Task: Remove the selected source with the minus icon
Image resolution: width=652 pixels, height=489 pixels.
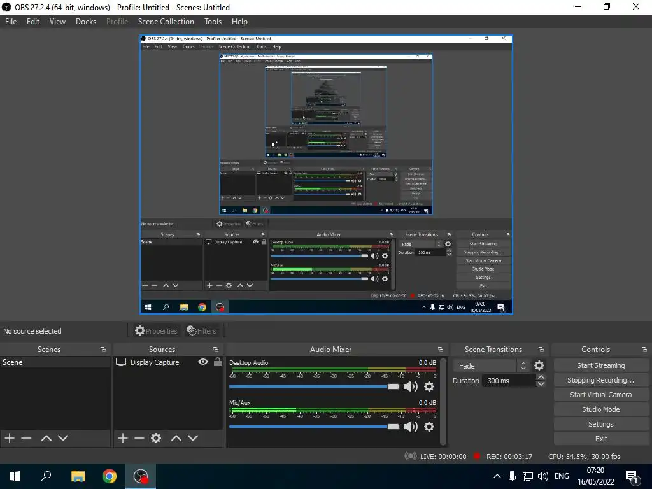Action: click(x=139, y=438)
